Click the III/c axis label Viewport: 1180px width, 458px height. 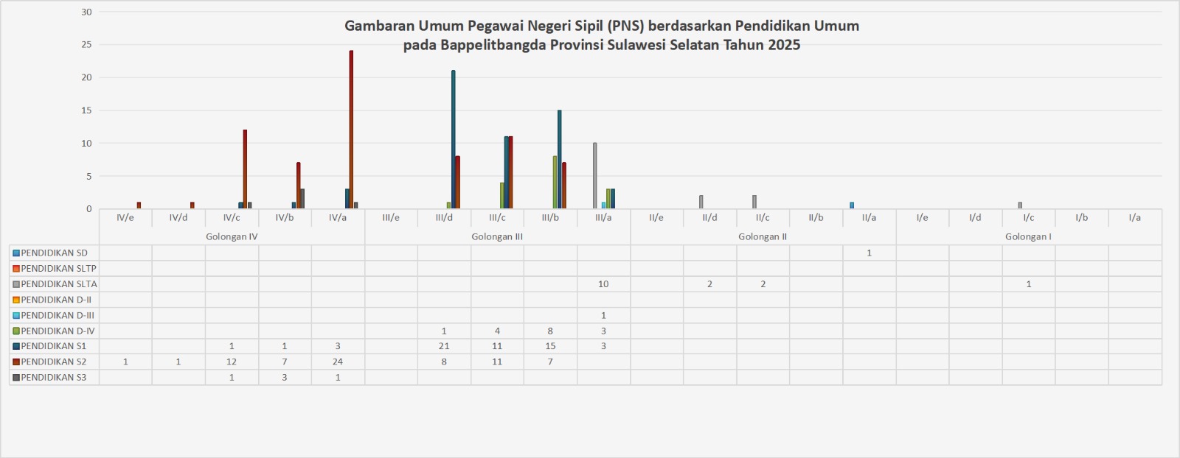click(497, 218)
